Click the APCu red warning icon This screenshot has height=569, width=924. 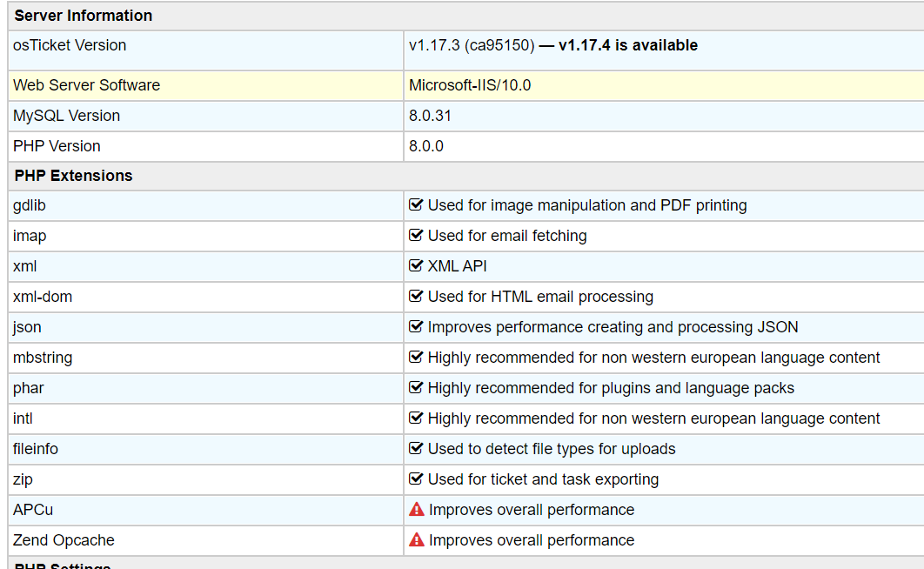point(417,510)
